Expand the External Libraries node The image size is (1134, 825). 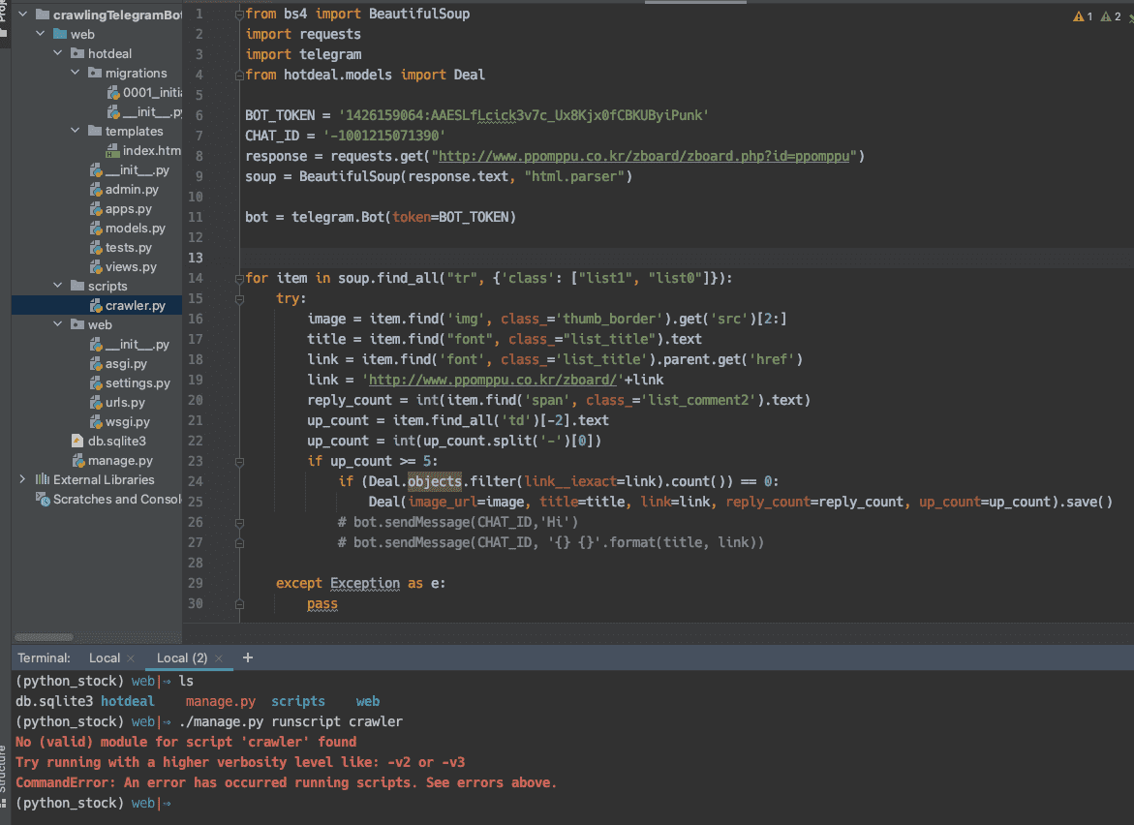[22, 480]
